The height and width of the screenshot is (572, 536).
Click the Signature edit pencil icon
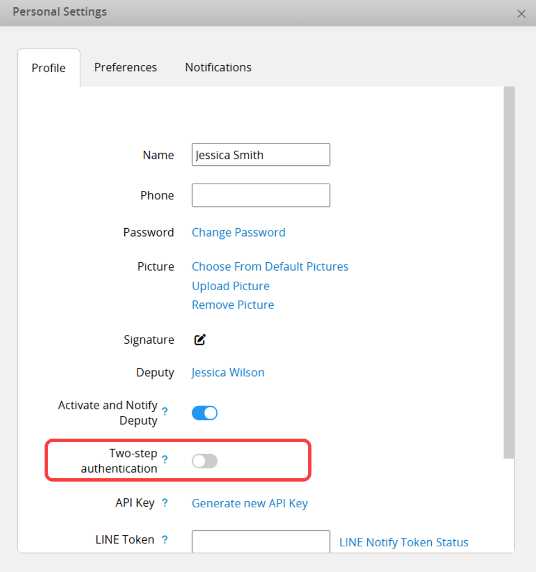point(200,340)
